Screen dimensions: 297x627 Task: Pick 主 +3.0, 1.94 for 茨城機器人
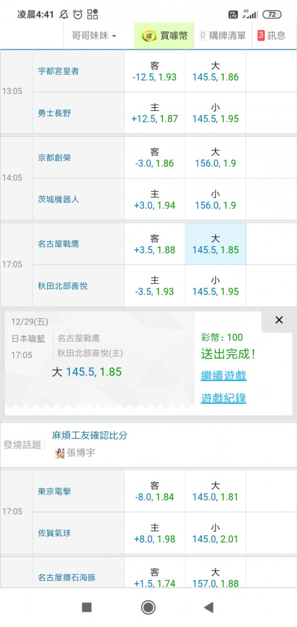click(x=155, y=199)
